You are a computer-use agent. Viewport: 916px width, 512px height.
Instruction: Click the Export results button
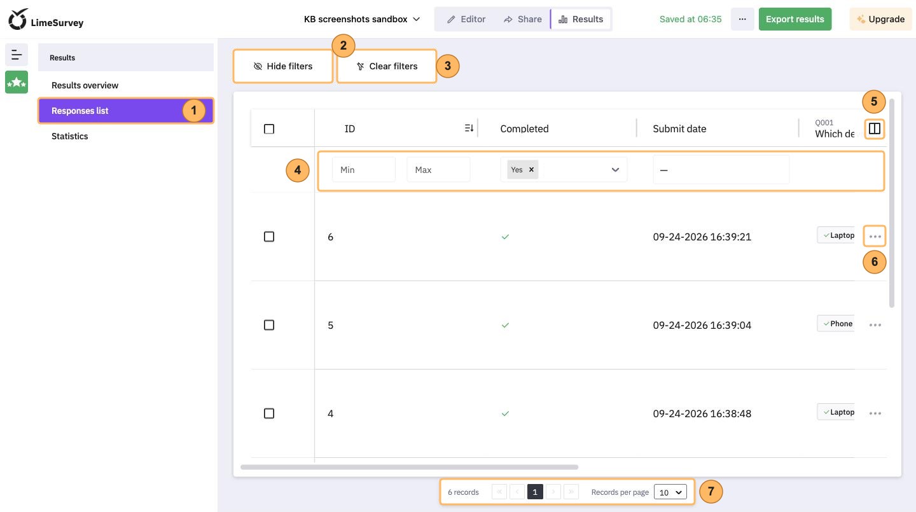click(795, 19)
